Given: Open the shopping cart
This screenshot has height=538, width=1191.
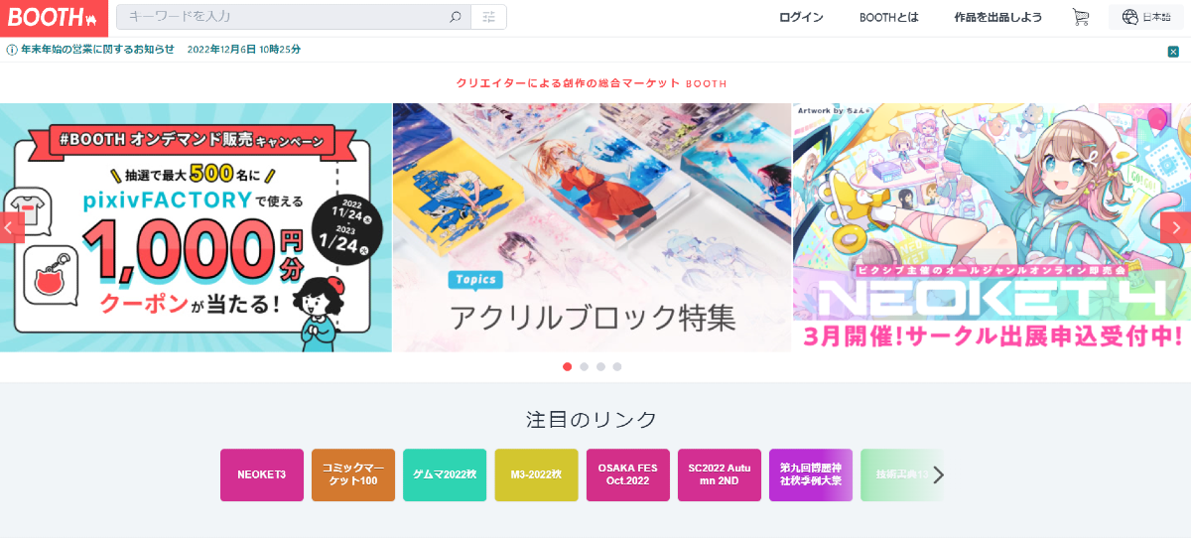Looking at the screenshot, I should point(1081,17).
